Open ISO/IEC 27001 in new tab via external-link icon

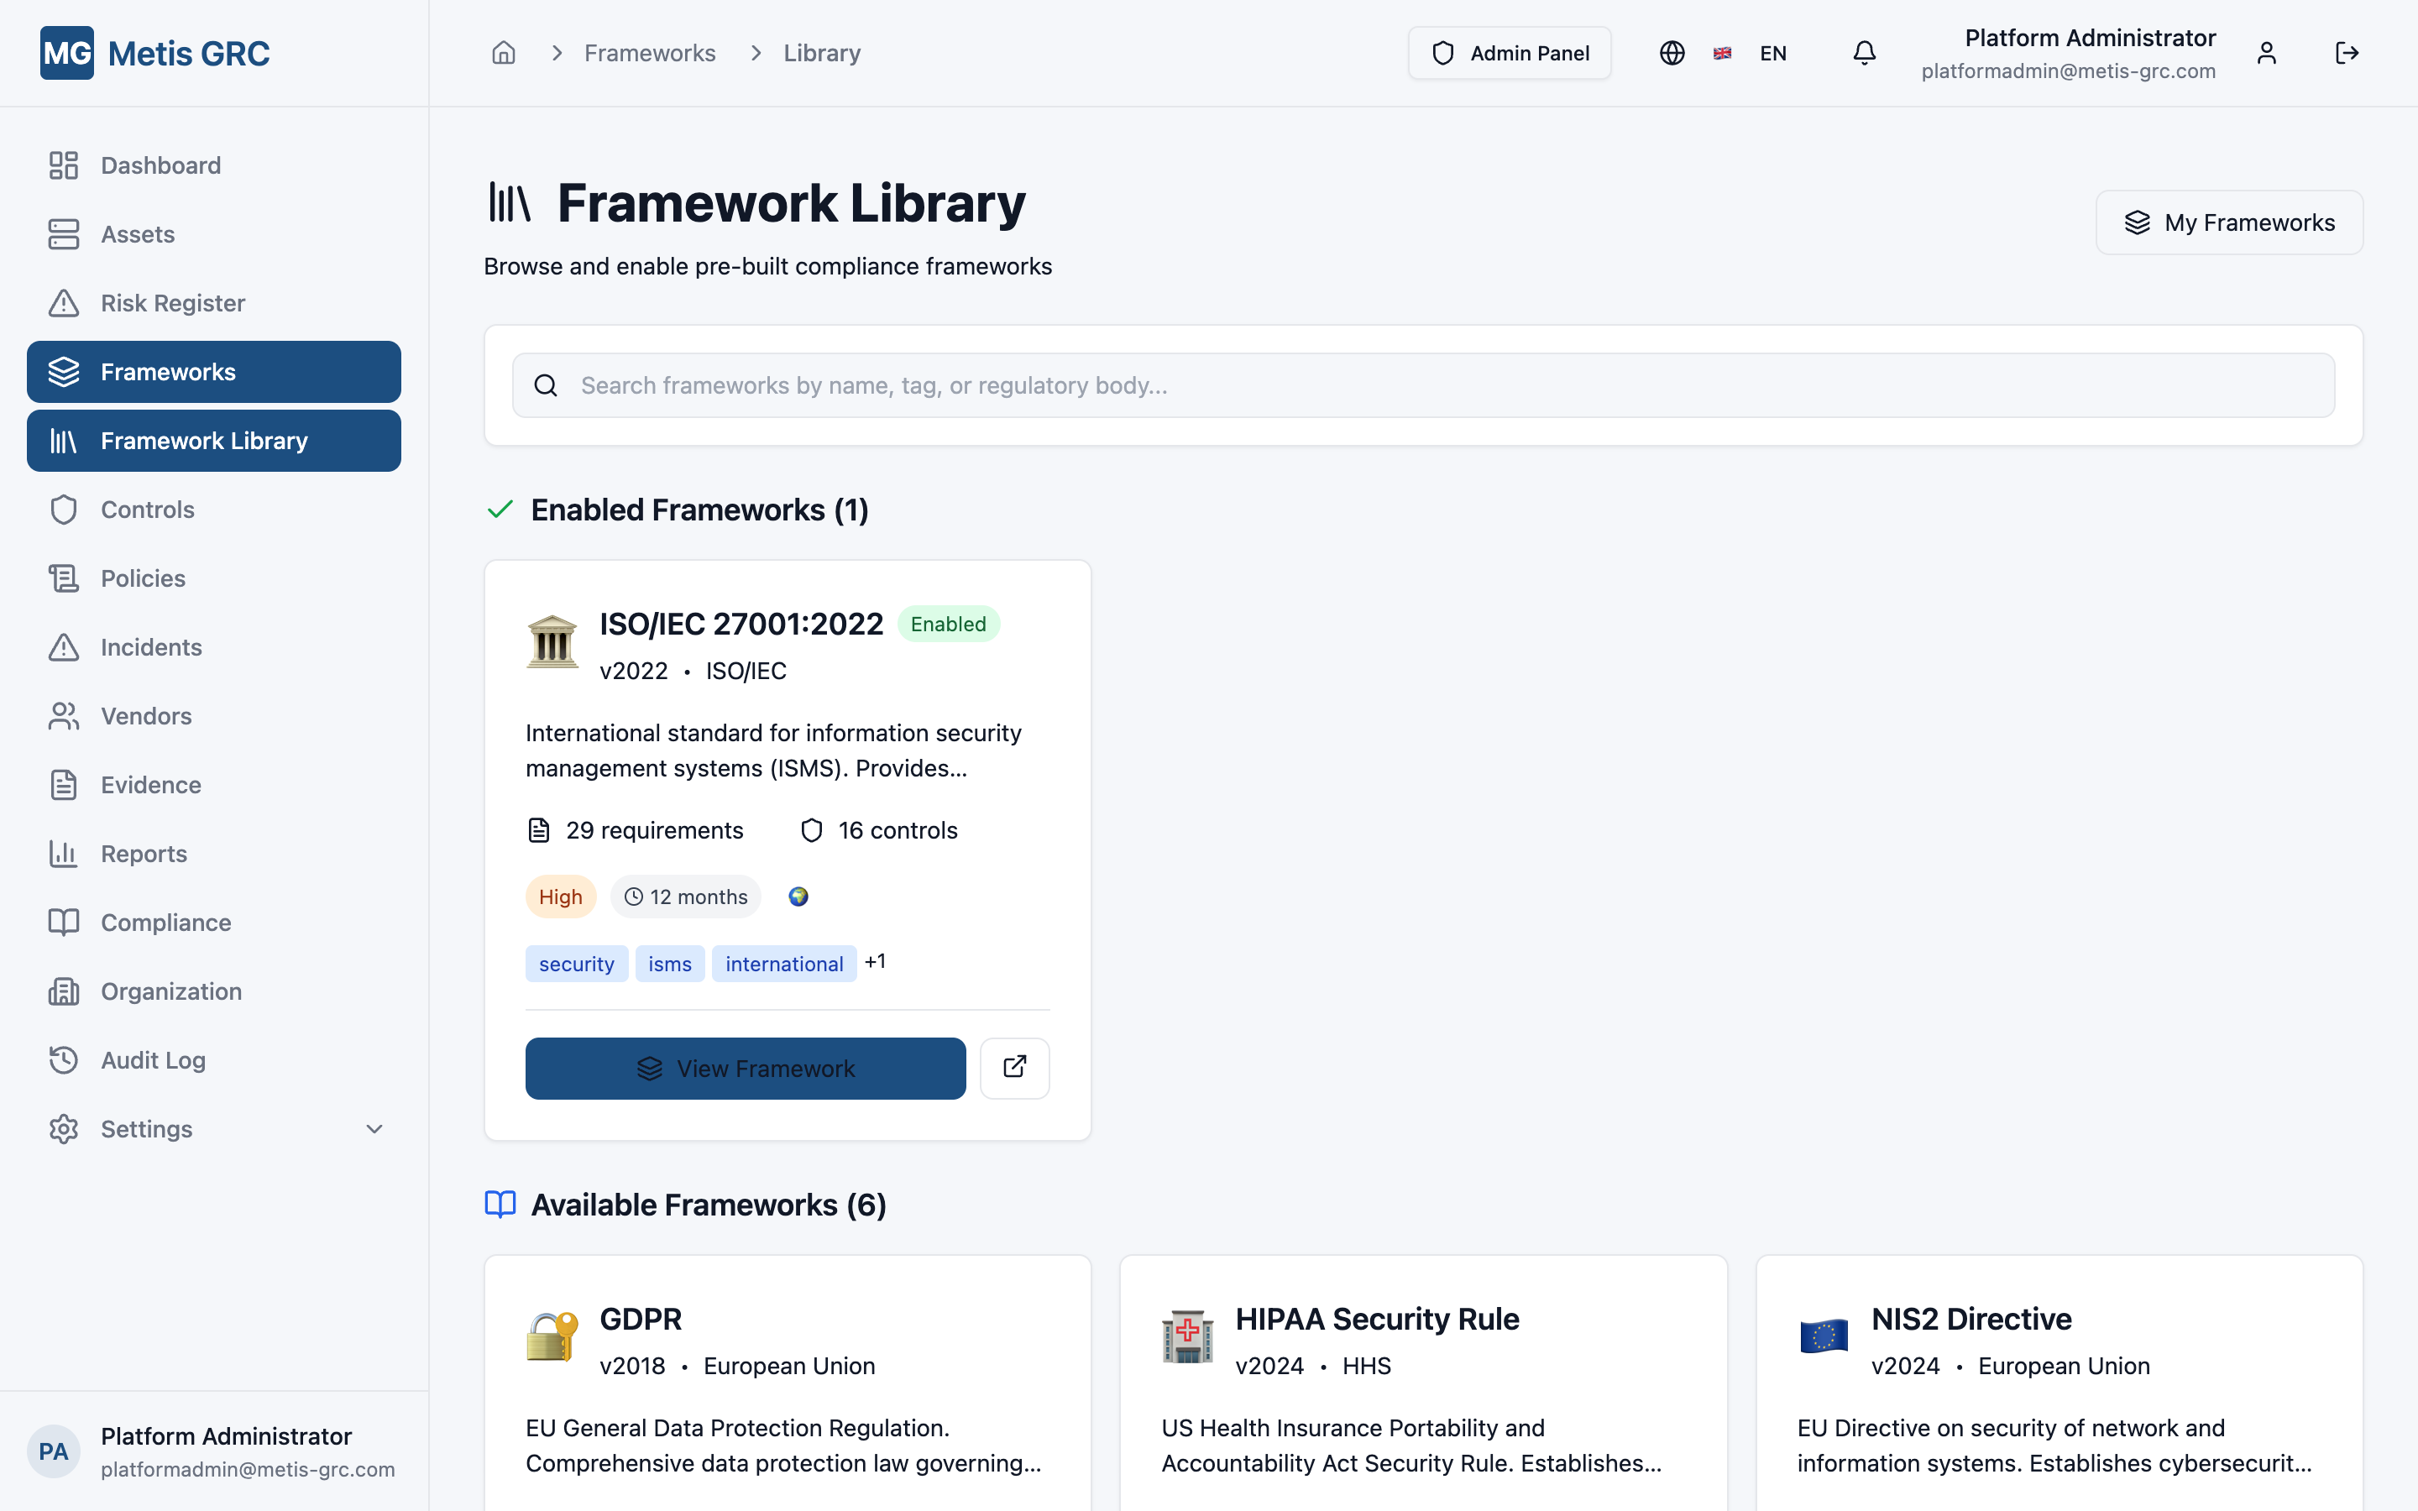1014,1067
